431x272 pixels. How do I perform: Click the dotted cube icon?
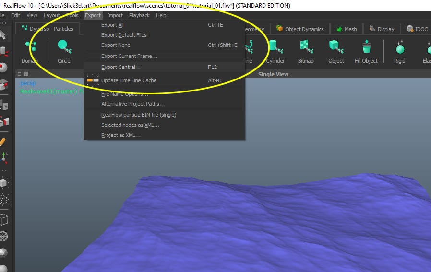[4, 200]
